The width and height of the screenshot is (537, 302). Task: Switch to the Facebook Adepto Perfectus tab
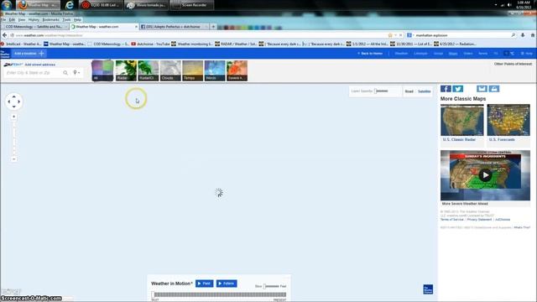point(174,26)
